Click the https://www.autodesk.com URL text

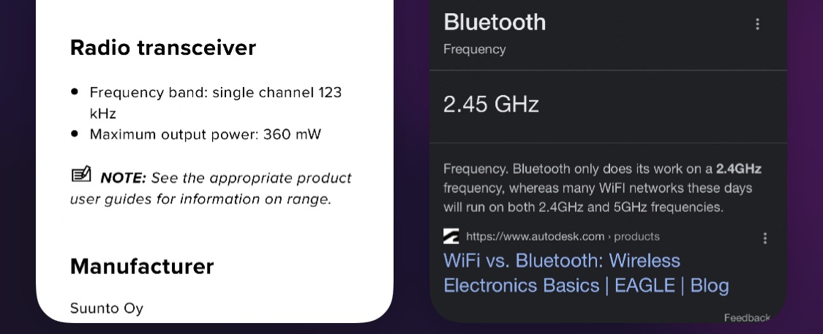(535, 237)
